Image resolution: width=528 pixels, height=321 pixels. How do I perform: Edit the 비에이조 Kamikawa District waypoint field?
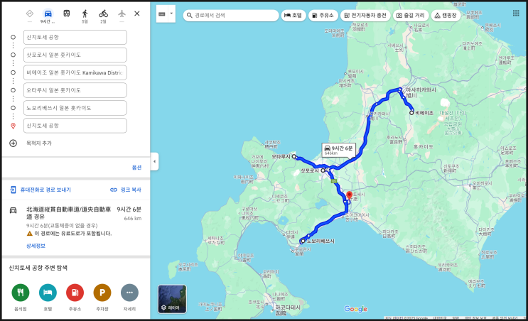coord(75,72)
